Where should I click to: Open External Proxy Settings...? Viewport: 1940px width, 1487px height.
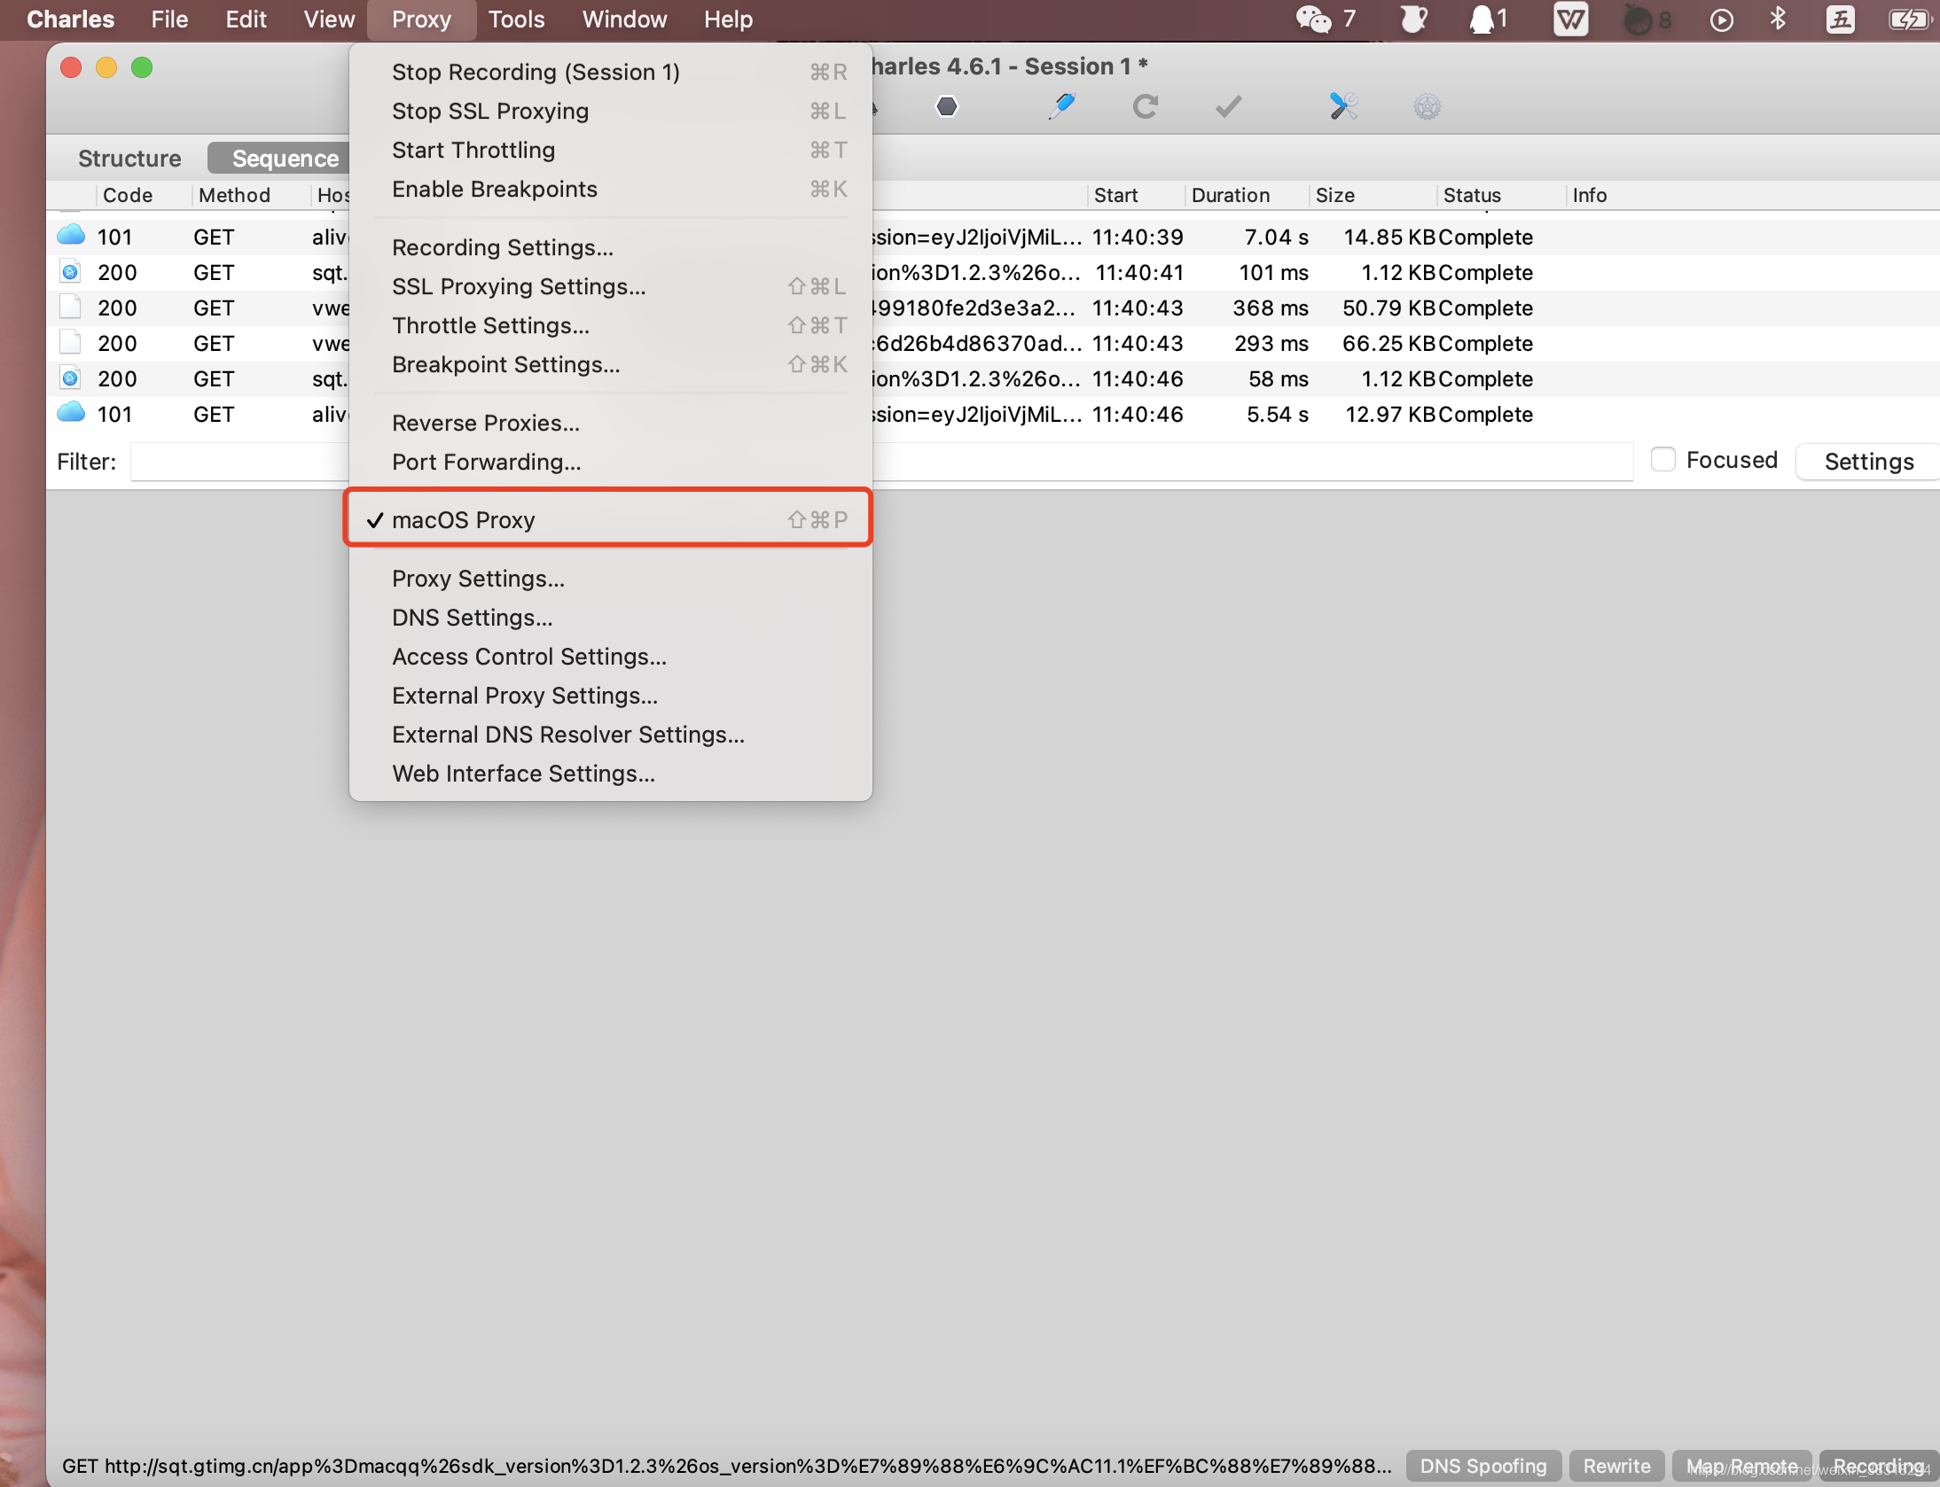(610, 696)
